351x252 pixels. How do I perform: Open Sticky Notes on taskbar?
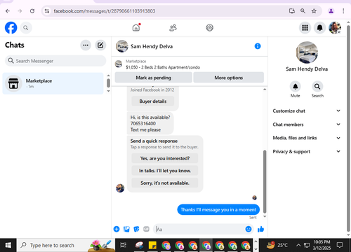pos(152,245)
